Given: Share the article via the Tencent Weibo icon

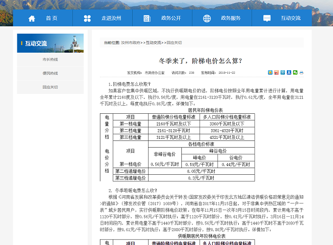Looking at the screenshot, I should pos(282,73).
